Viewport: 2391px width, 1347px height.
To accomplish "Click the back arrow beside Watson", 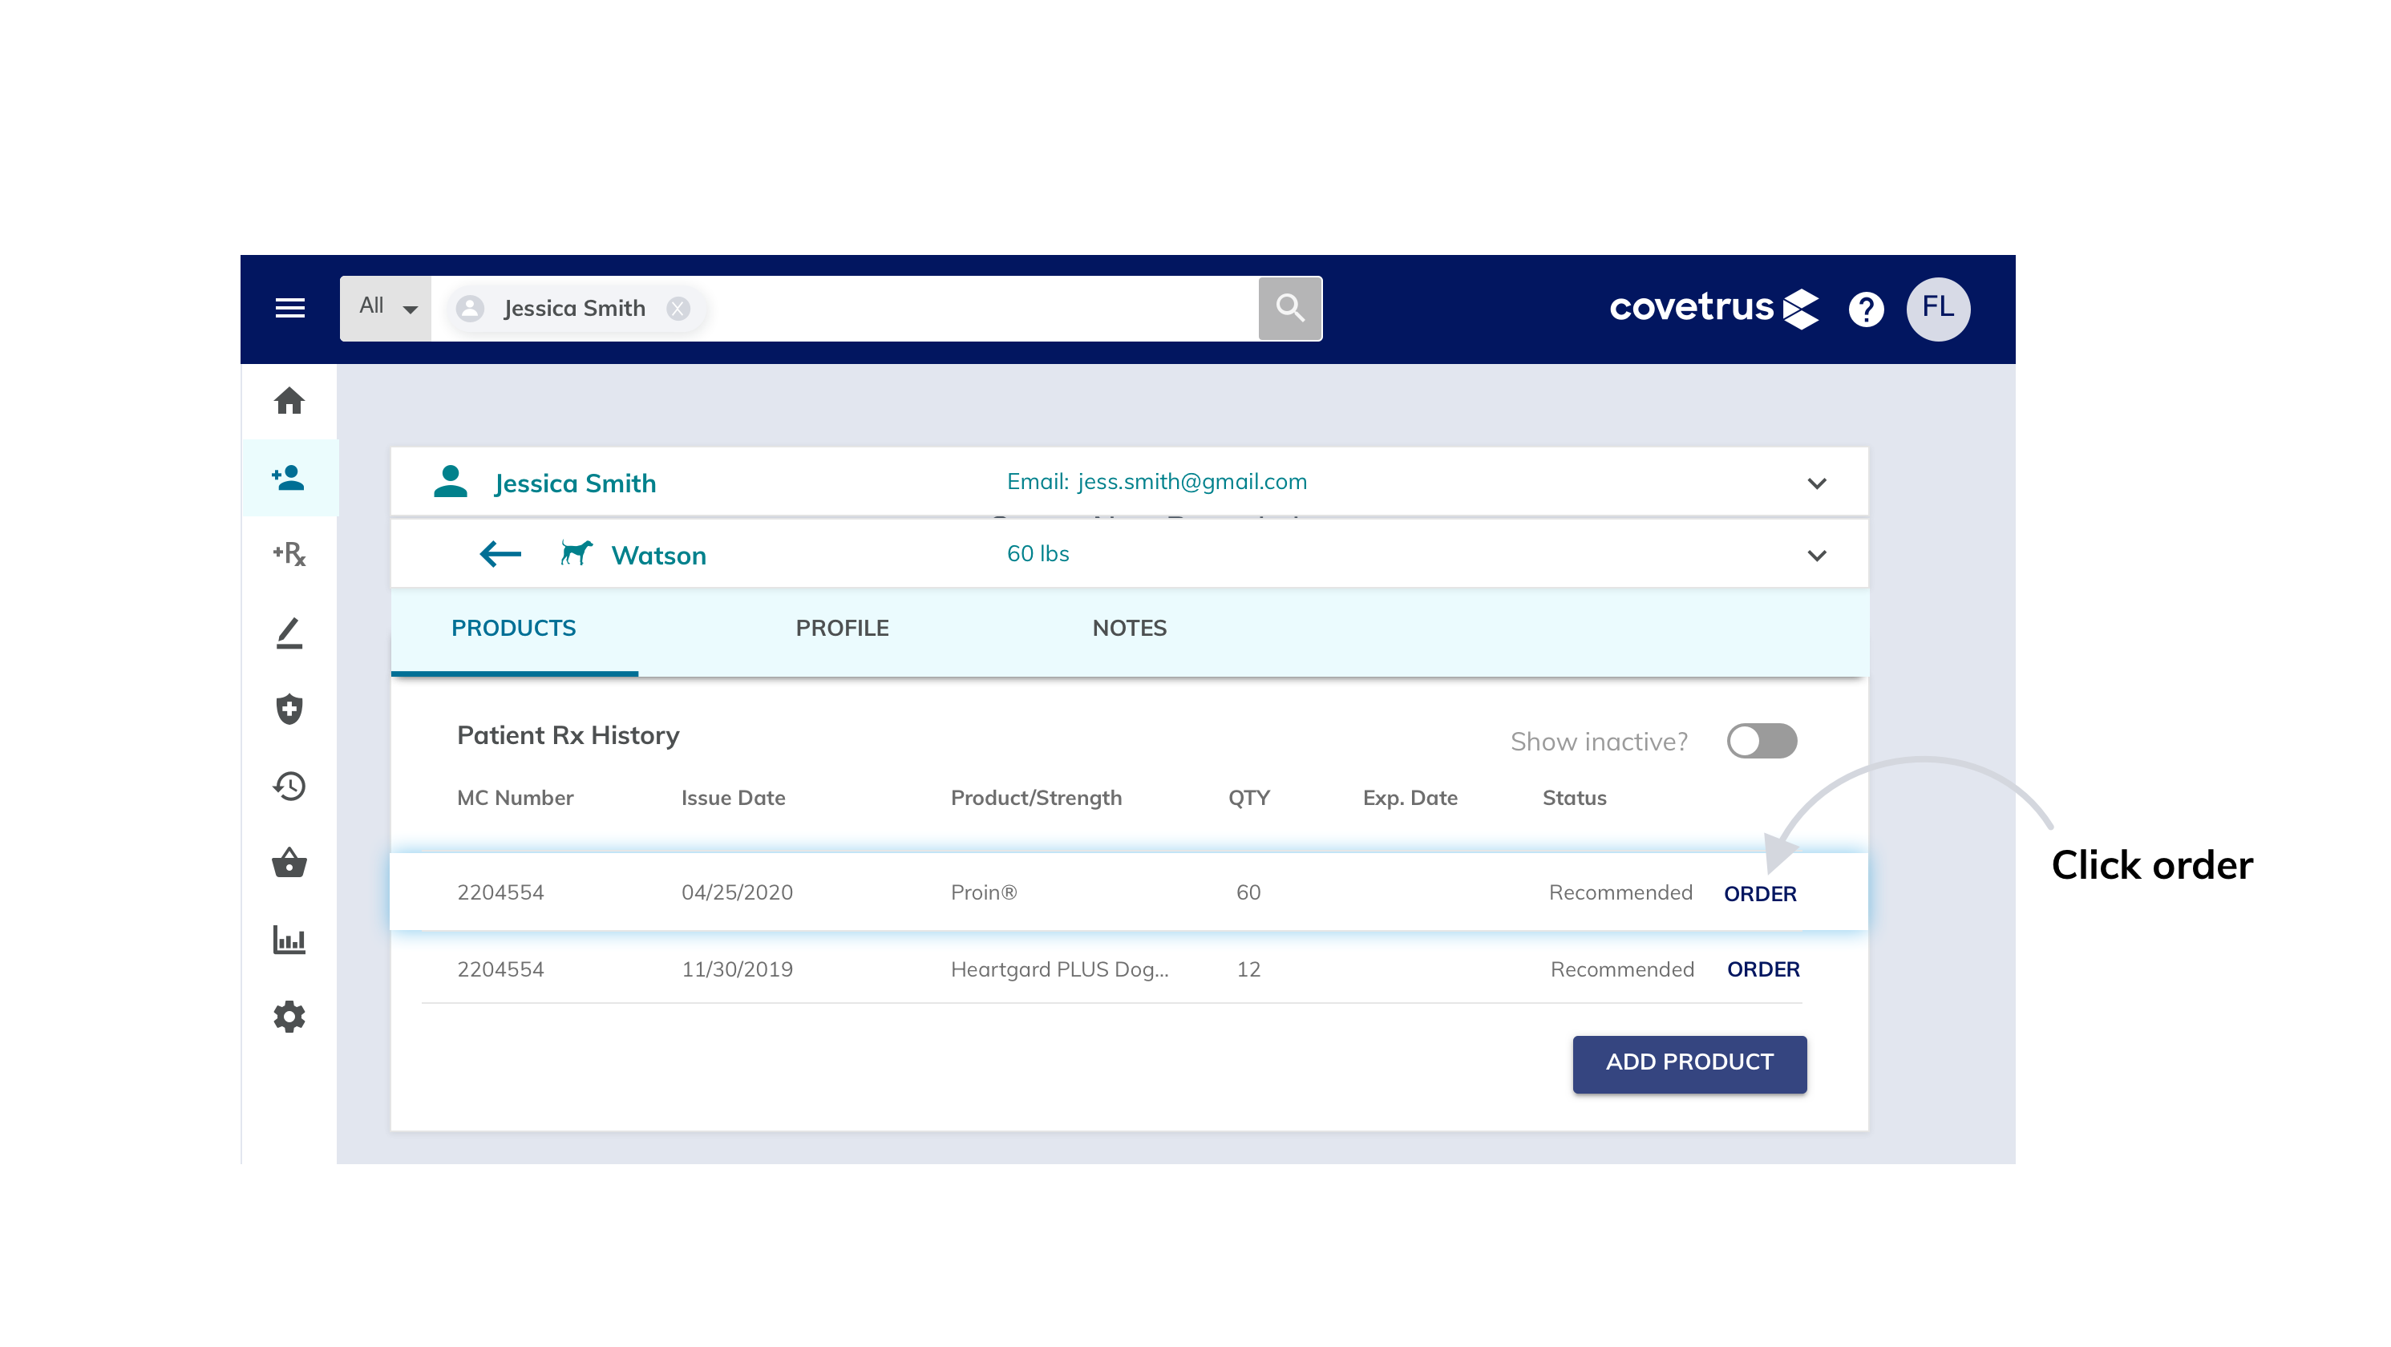I will [500, 555].
